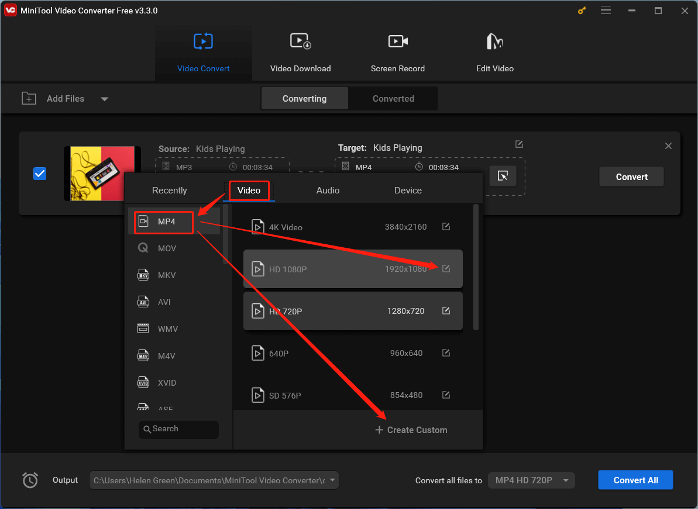Choose the HD 720P preset

[353, 311]
